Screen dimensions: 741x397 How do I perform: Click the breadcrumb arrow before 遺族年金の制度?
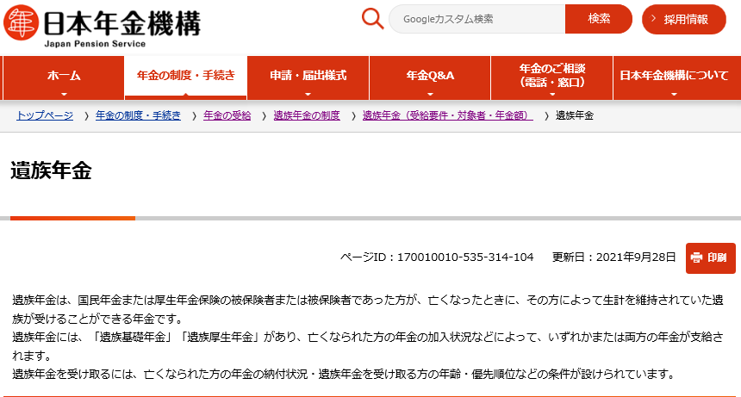coord(265,115)
